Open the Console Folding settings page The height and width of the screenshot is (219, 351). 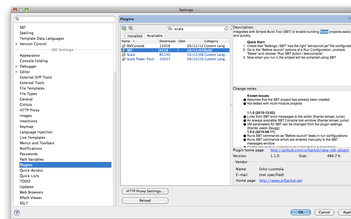click(x=34, y=61)
